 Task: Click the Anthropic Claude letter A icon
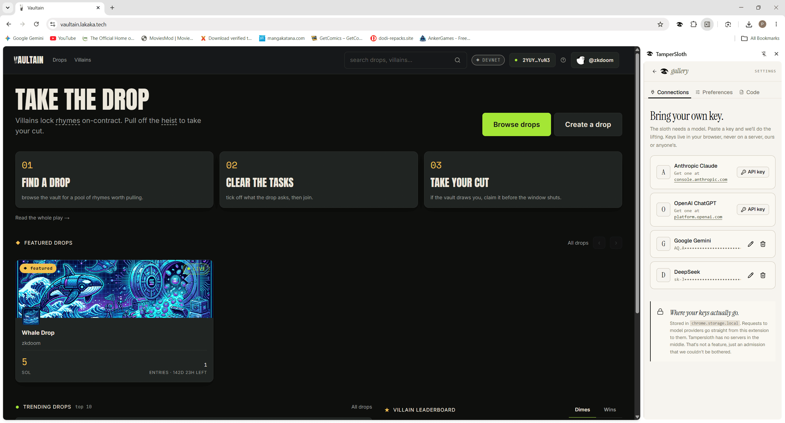663,172
